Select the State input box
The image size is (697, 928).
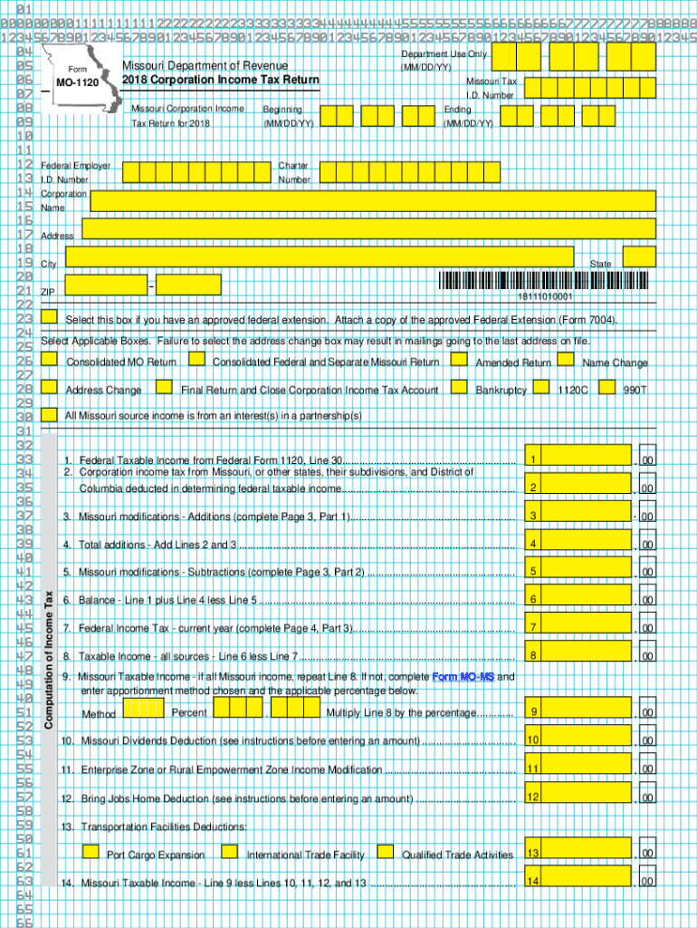pos(639,256)
